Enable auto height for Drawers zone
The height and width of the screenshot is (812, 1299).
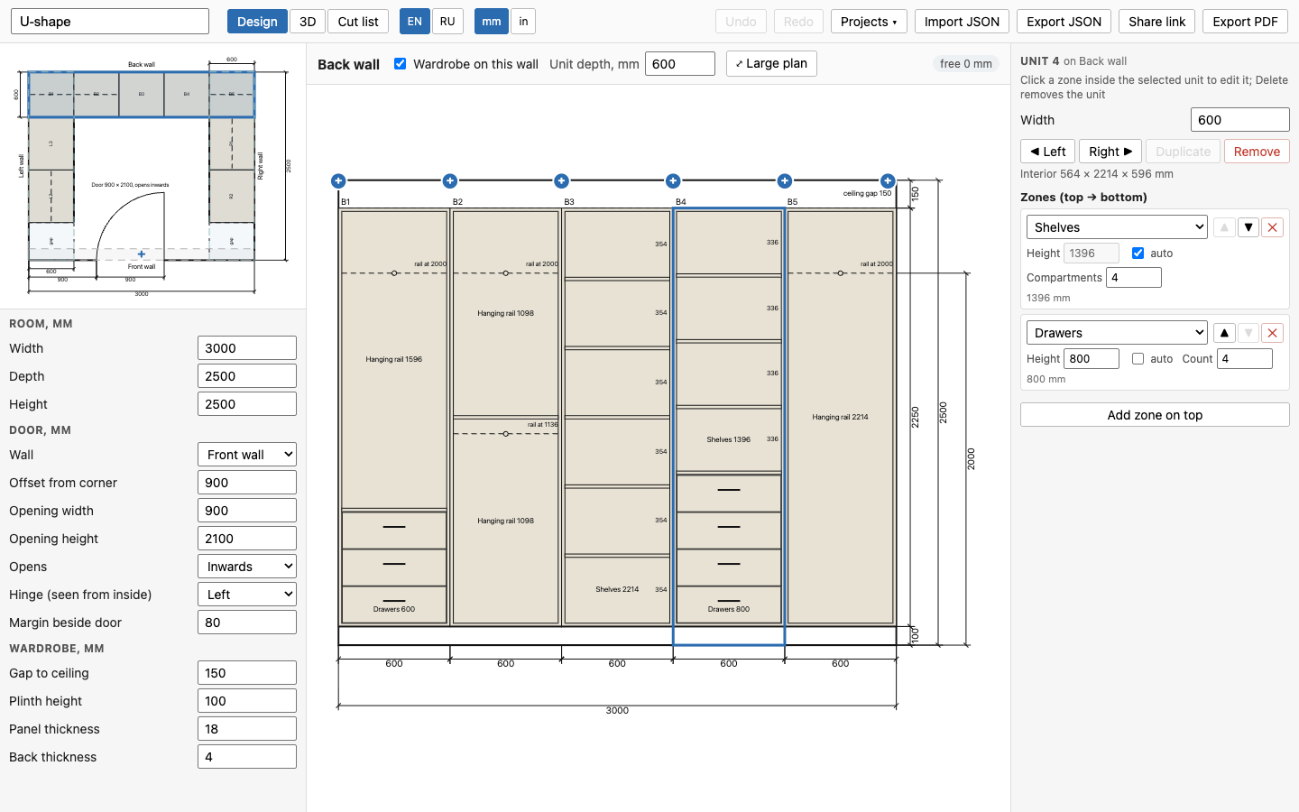(1138, 359)
